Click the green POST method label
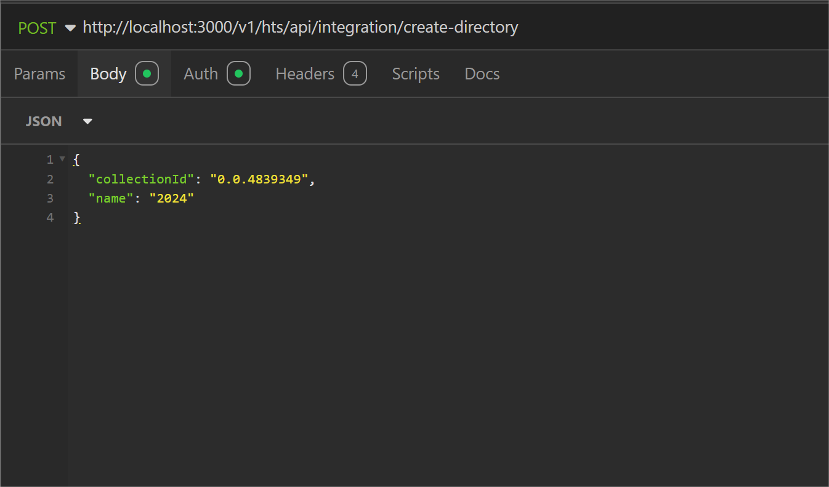This screenshot has width=829, height=487. pos(37,27)
